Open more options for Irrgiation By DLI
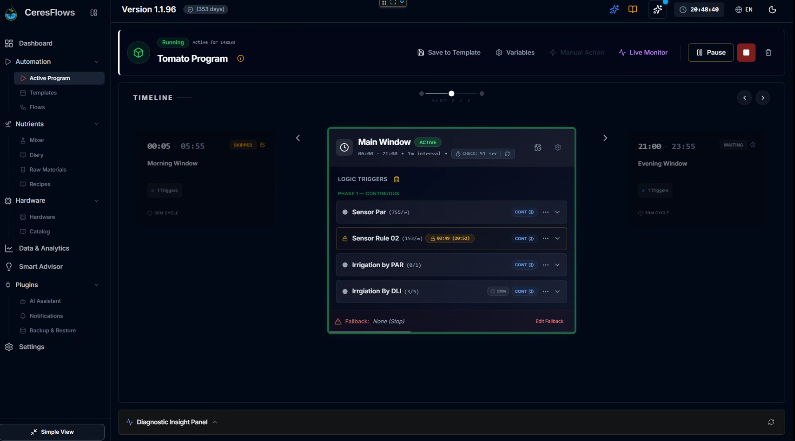The width and height of the screenshot is (795, 441). 546,291
